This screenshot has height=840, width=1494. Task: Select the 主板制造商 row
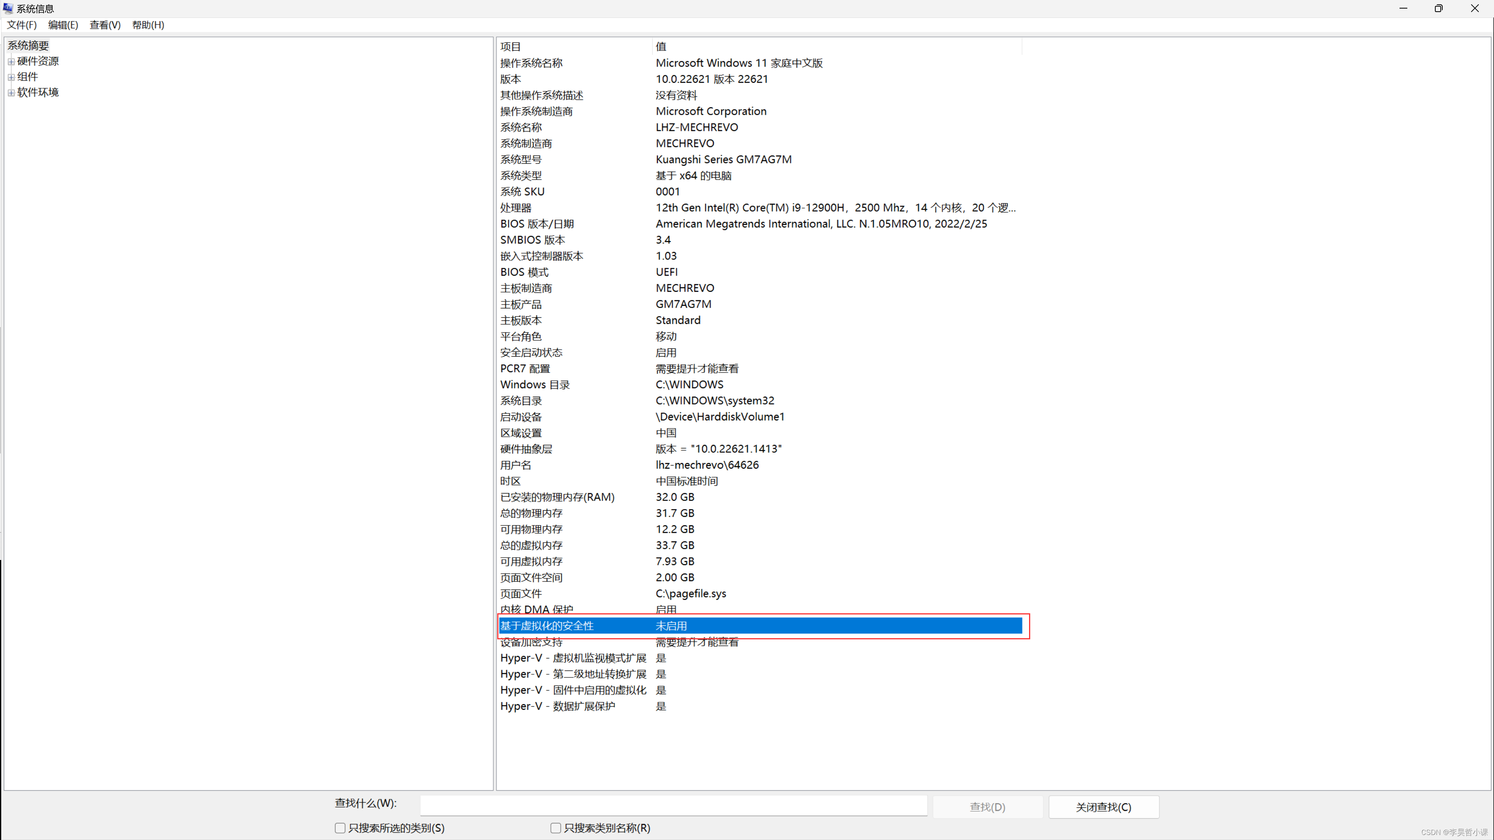pyautogui.click(x=760, y=288)
